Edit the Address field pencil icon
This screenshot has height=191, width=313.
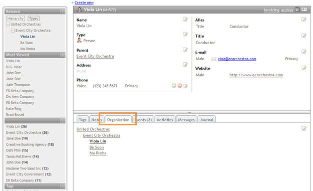point(185,64)
